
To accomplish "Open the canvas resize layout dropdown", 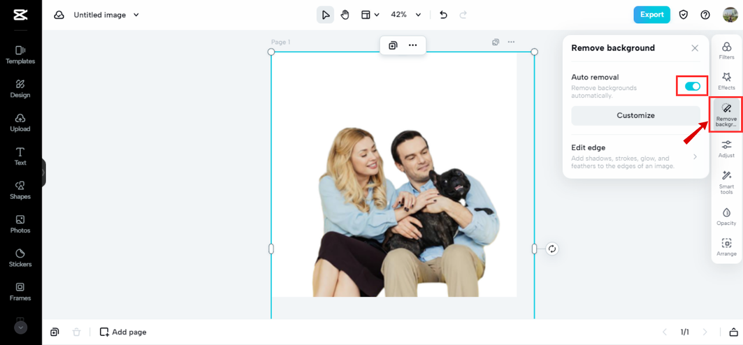I will 370,15.
